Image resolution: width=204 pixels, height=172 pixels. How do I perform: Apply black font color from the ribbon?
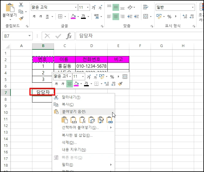pos(83,16)
